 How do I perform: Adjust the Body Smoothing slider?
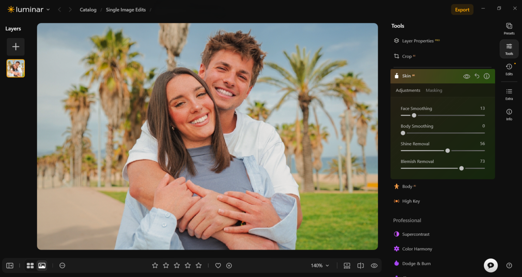coord(442,133)
